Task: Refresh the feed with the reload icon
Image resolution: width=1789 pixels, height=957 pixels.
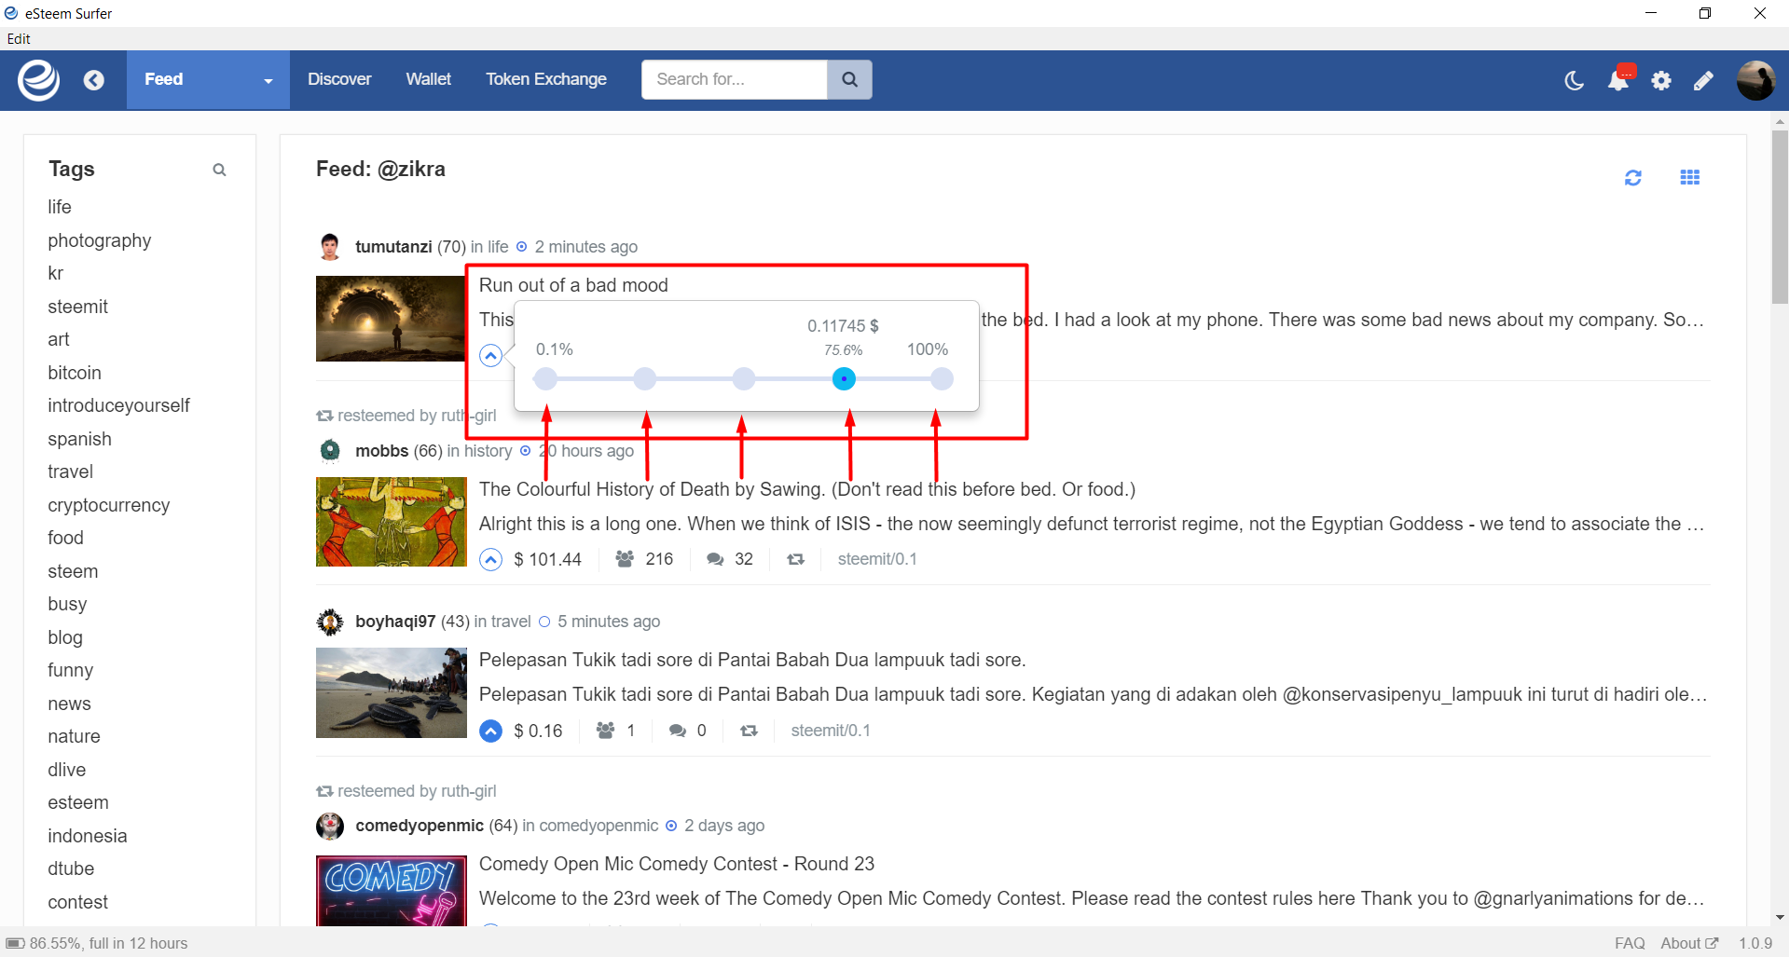Action: coord(1632,177)
